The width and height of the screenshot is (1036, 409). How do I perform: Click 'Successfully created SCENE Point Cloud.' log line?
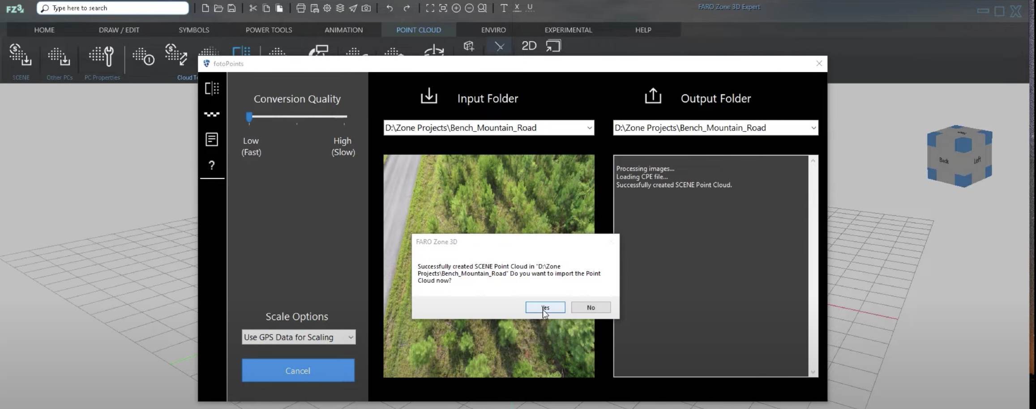click(674, 185)
